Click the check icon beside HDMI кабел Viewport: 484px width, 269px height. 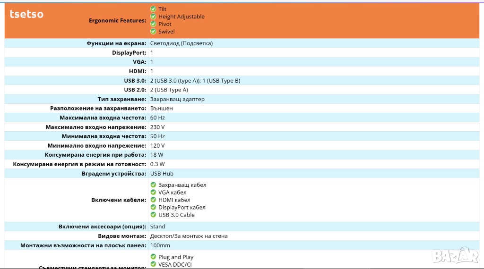point(153,200)
